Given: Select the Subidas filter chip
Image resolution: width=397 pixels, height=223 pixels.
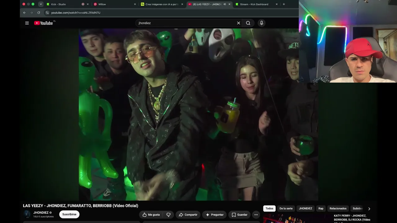Looking at the screenshot, I should (x=358, y=208).
